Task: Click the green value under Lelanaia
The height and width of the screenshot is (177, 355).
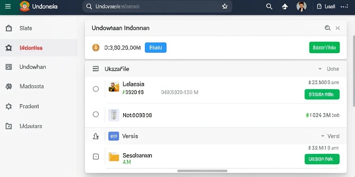Action: pyautogui.click(x=133, y=92)
